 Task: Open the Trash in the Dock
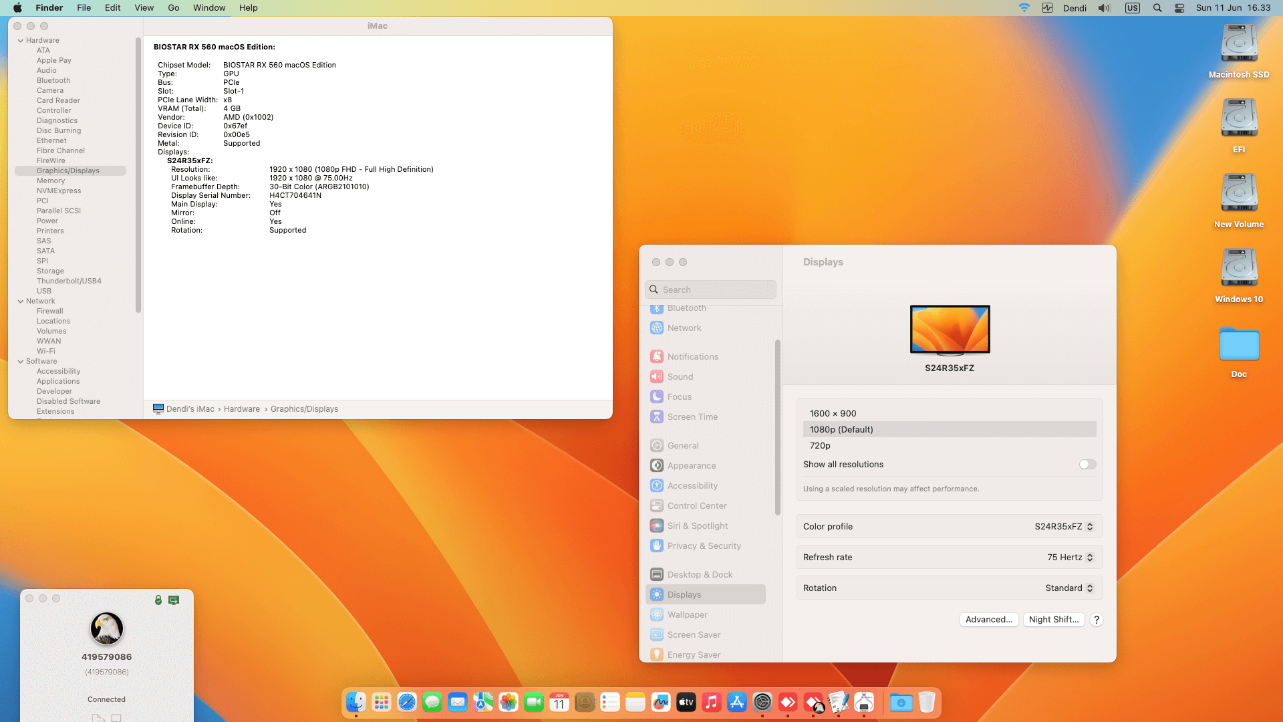[927, 702]
